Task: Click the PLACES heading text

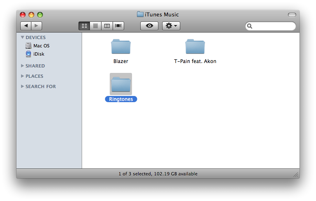Action: pyautogui.click(x=34, y=76)
